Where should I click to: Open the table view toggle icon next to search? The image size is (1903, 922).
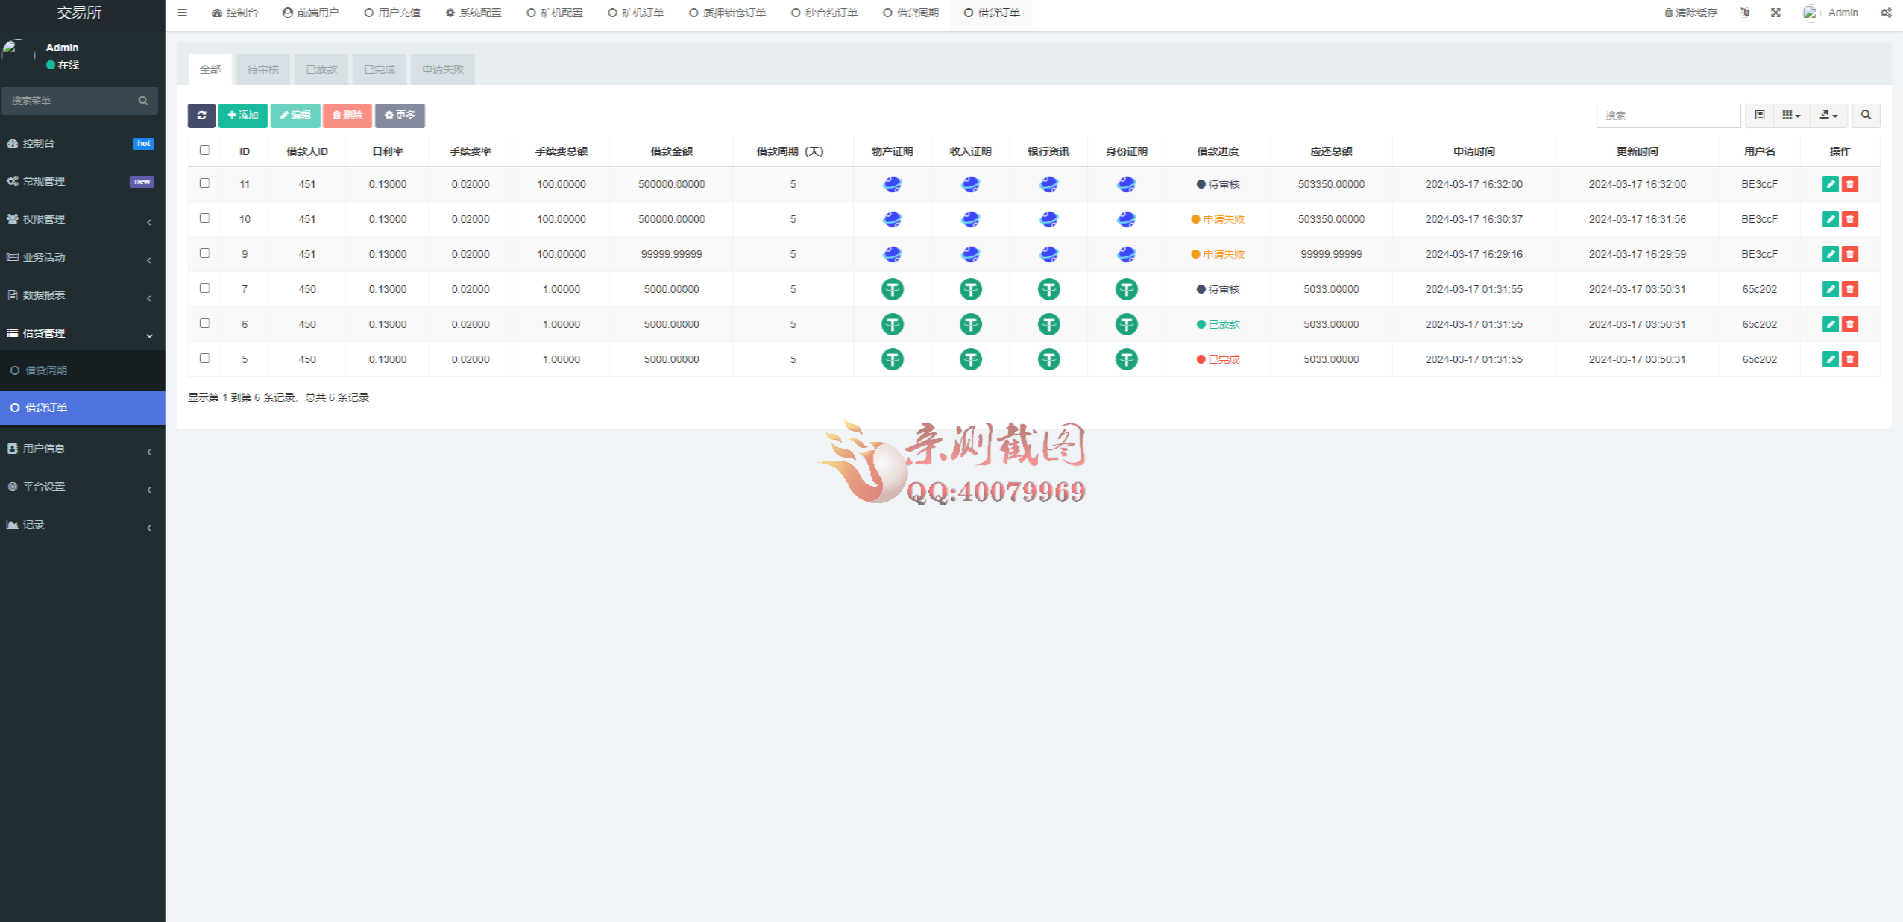point(1761,116)
